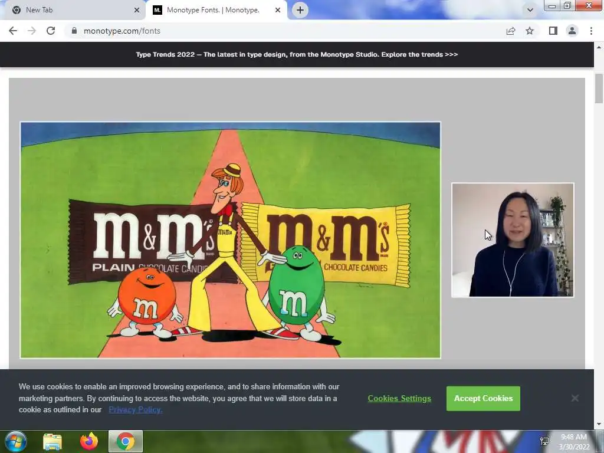Close the New Tab tab
The height and width of the screenshot is (453, 604).
(137, 10)
